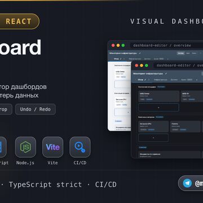Minimize the front window via yellow dot
The image size is (203, 203).
coord(142,65)
